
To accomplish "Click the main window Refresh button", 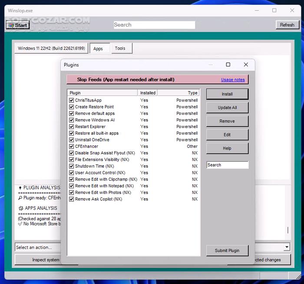I will click(x=287, y=25).
